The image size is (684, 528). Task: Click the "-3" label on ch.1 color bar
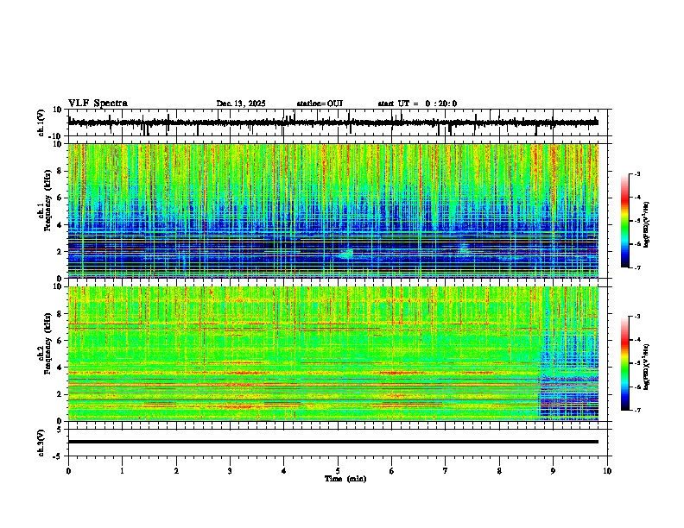(x=637, y=173)
